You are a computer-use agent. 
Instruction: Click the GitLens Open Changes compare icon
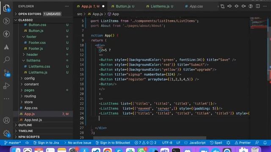(x=222, y=6)
